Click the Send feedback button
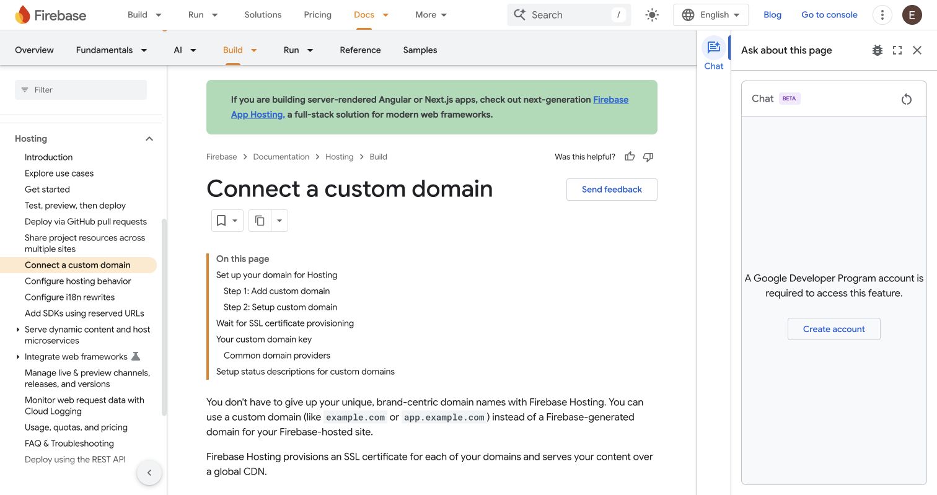Viewport: 937px width, 495px height. tap(612, 190)
